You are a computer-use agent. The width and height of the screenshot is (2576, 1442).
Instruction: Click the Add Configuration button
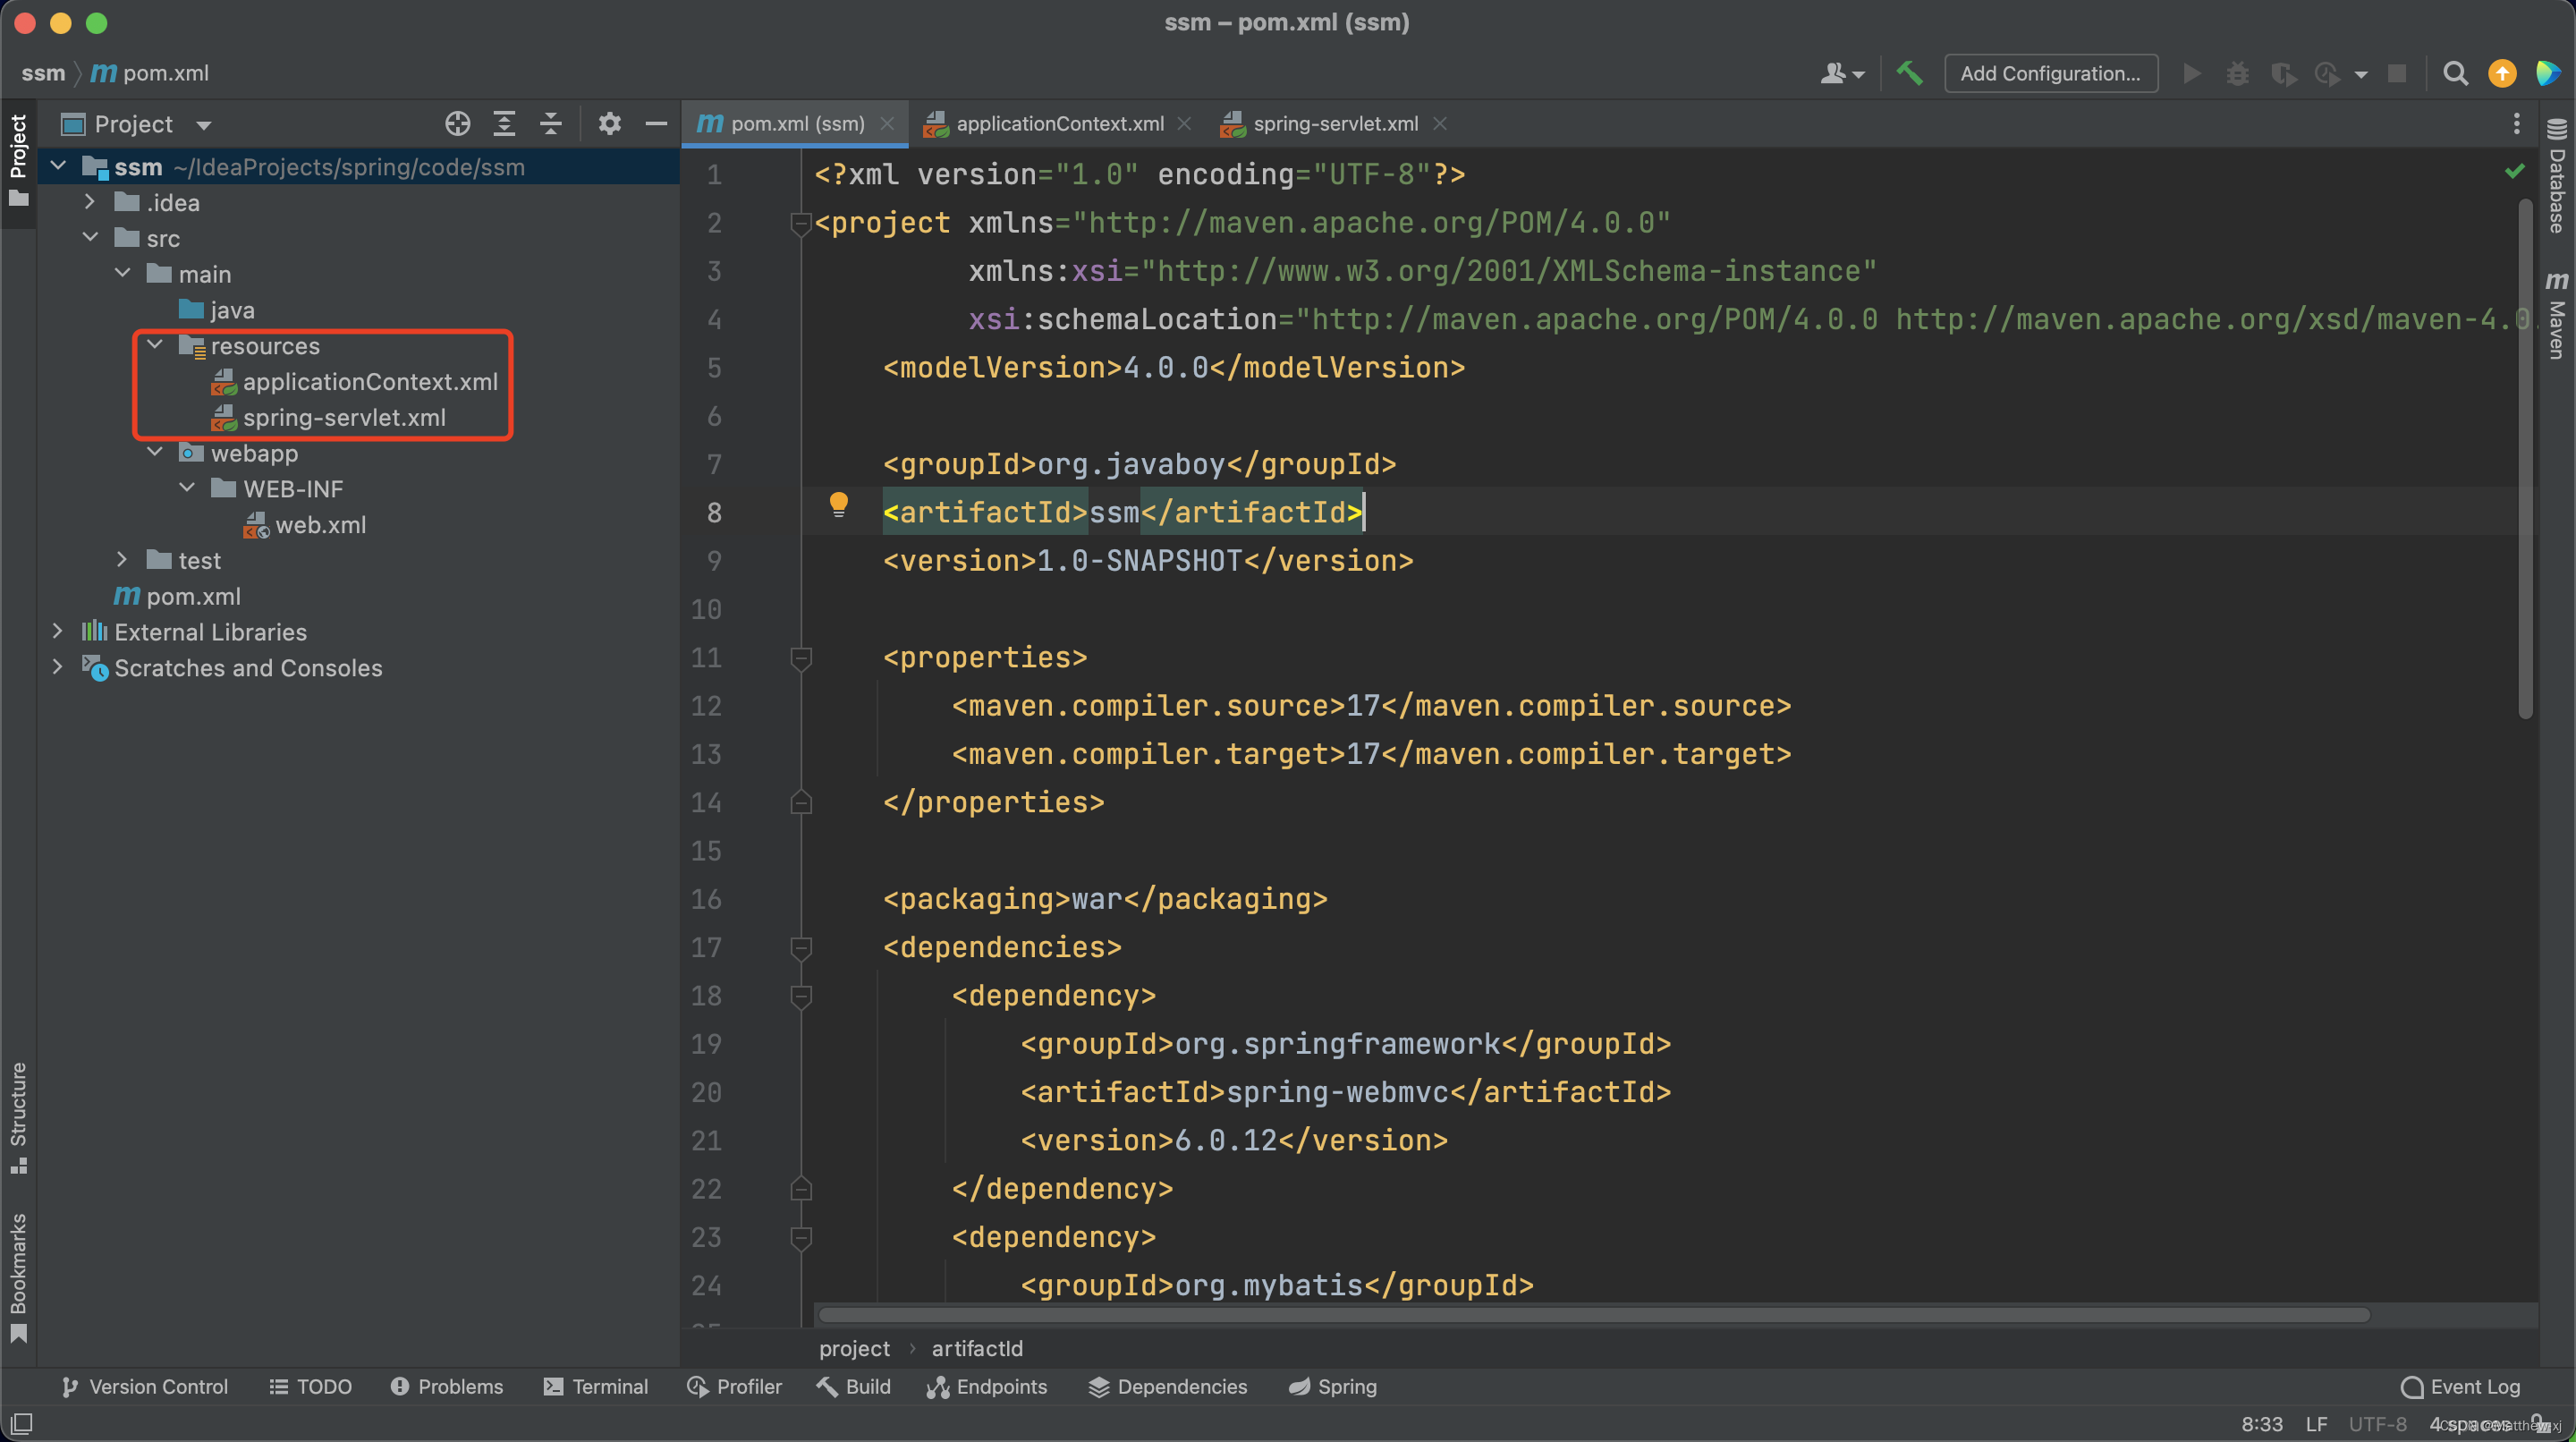point(2049,73)
